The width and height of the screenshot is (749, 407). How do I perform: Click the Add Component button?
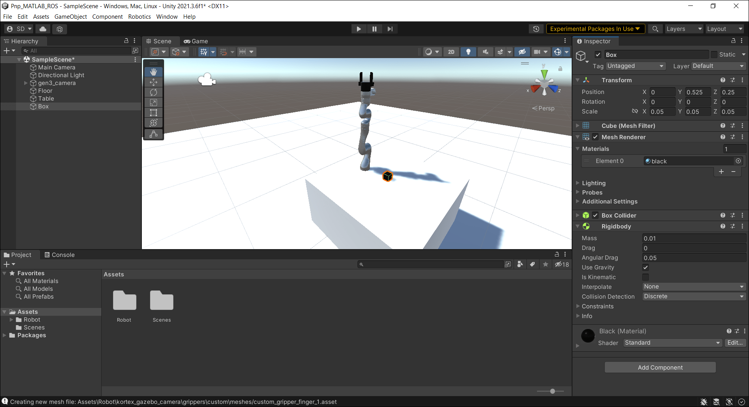tap(660, 367)
